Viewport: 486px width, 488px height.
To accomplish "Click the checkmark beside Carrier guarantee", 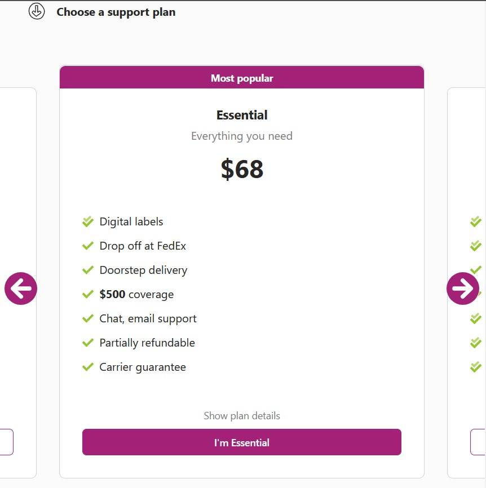I will [x=88, y=367].
